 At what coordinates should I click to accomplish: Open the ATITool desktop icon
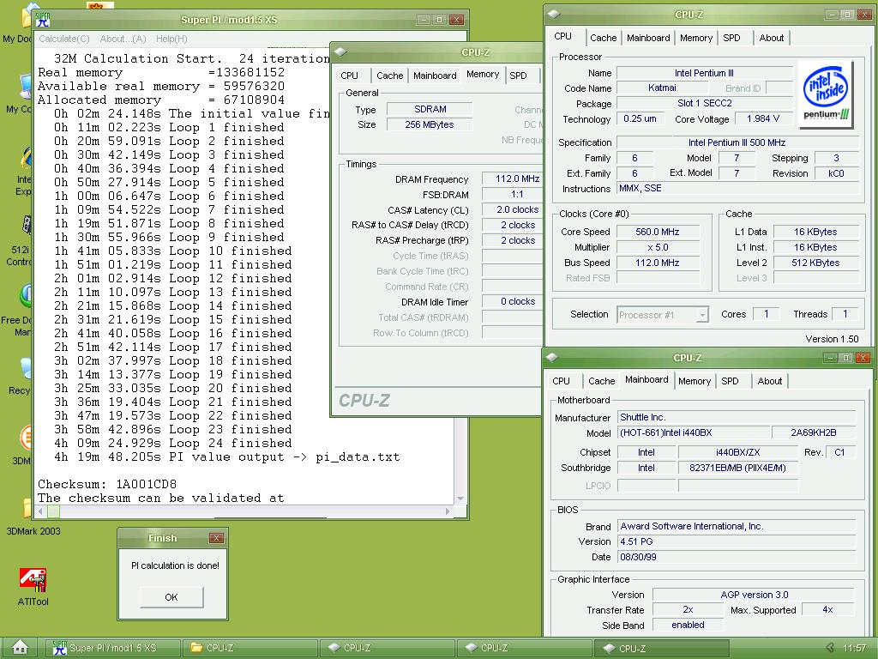click(33, 587)
